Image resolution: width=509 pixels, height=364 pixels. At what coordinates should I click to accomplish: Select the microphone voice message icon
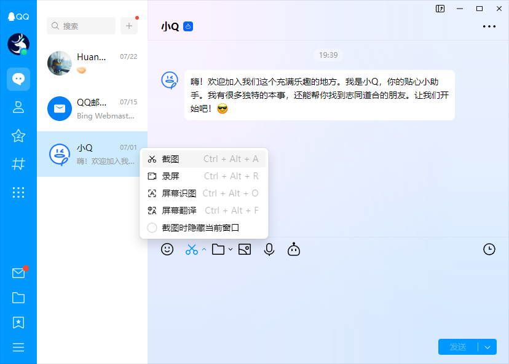tap(269, 249)
